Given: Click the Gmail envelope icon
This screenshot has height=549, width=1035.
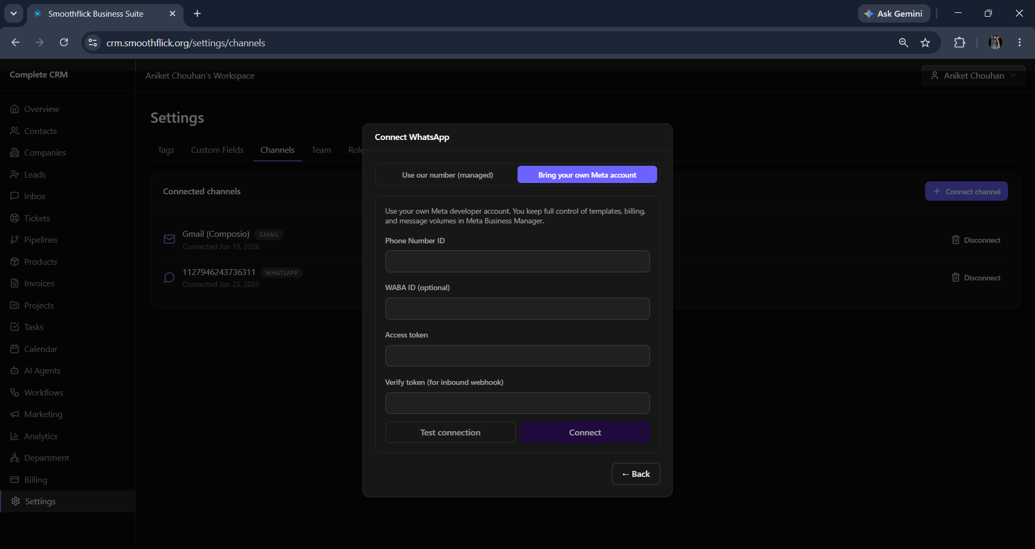Looking at the screenshot, I should [169, 240].
